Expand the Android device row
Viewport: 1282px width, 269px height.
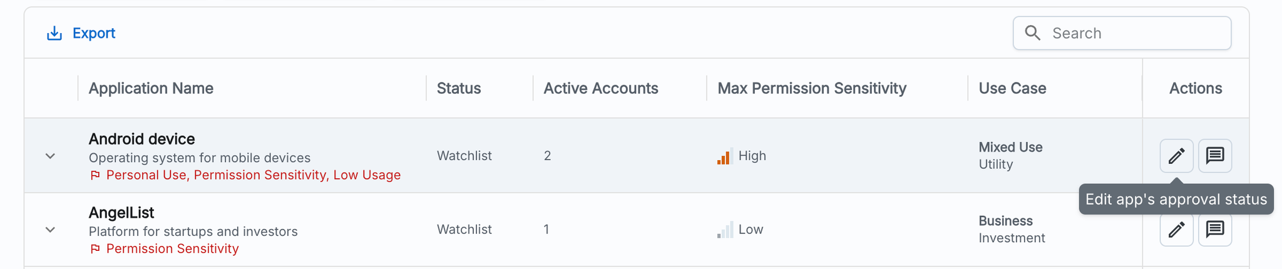coord(51,156)
